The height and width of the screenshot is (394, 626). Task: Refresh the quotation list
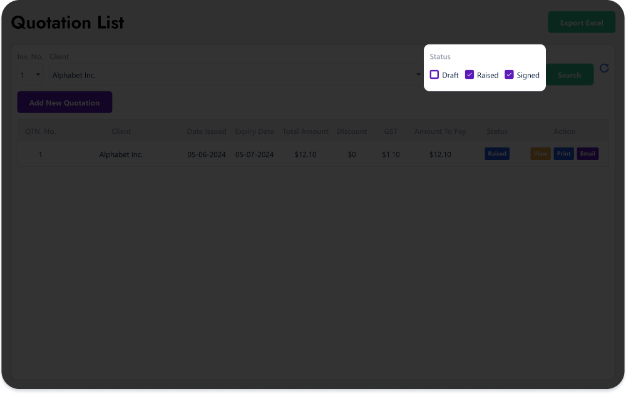click(604, 68)
